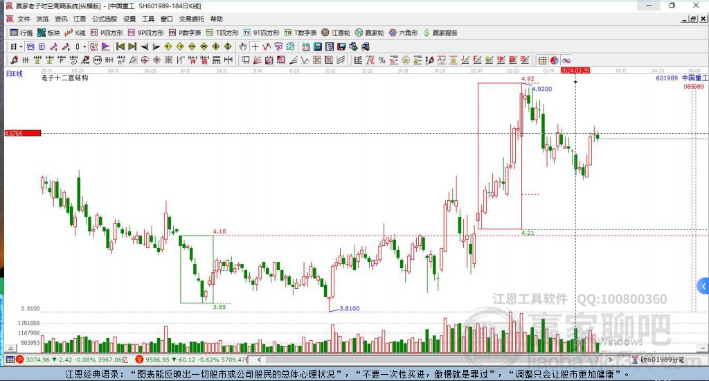Open the 公式选股 menu

[x=105, y=19]
